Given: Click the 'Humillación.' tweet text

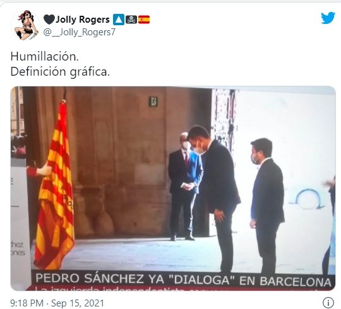Looking at the screenshot, I should coord(45,57).
